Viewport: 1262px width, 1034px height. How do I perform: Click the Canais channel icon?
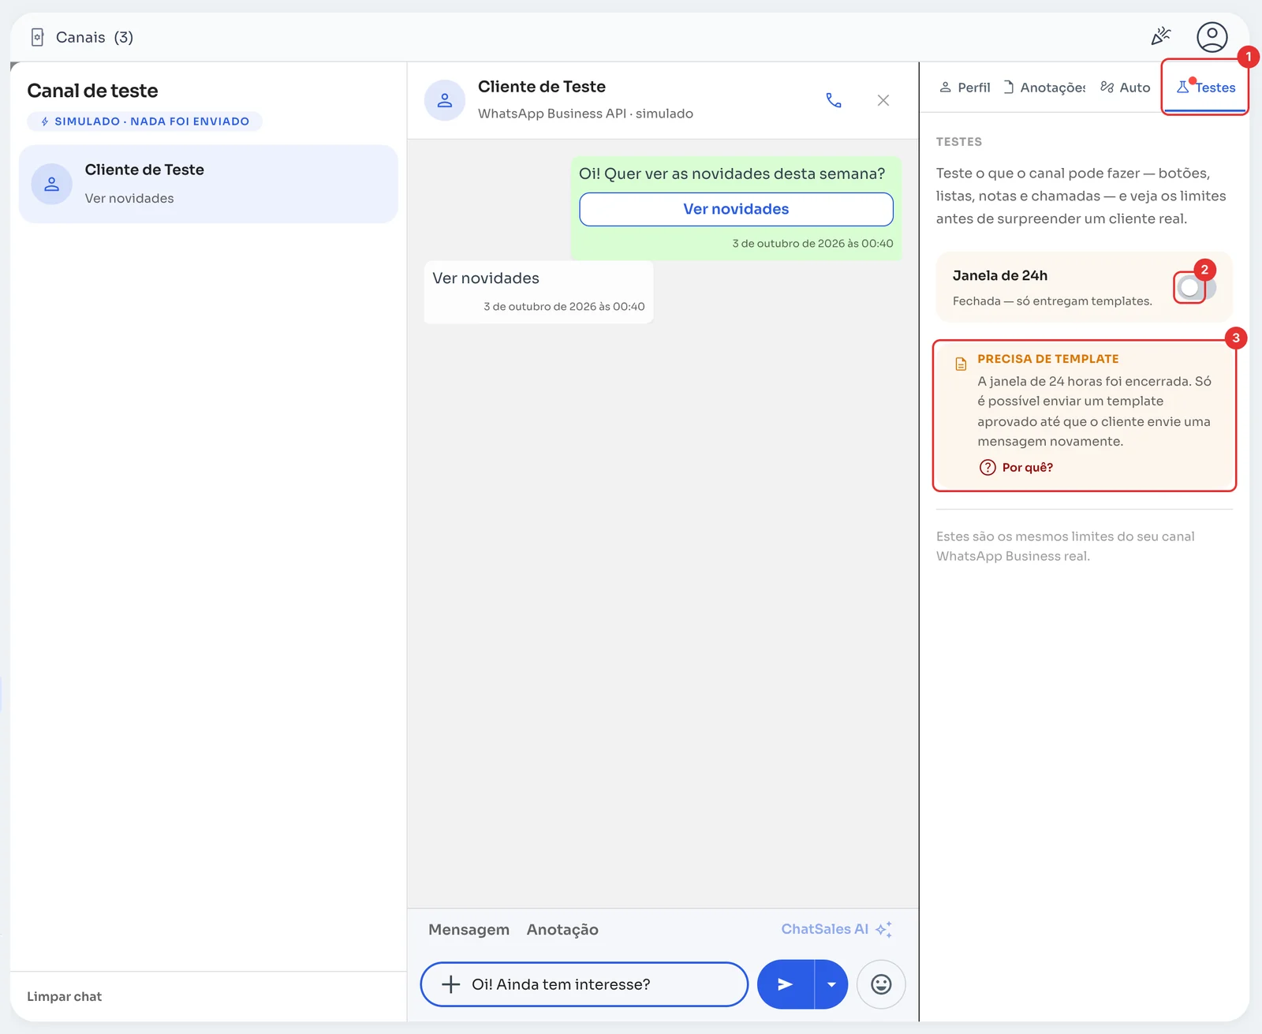point(37,37)
